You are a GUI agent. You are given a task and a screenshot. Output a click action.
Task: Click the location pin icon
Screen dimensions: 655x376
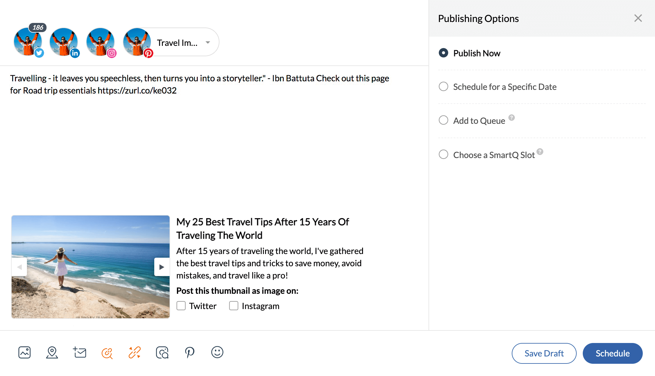[x=52, y=352]
